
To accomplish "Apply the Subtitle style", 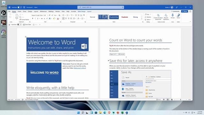I will coord(114,17).
